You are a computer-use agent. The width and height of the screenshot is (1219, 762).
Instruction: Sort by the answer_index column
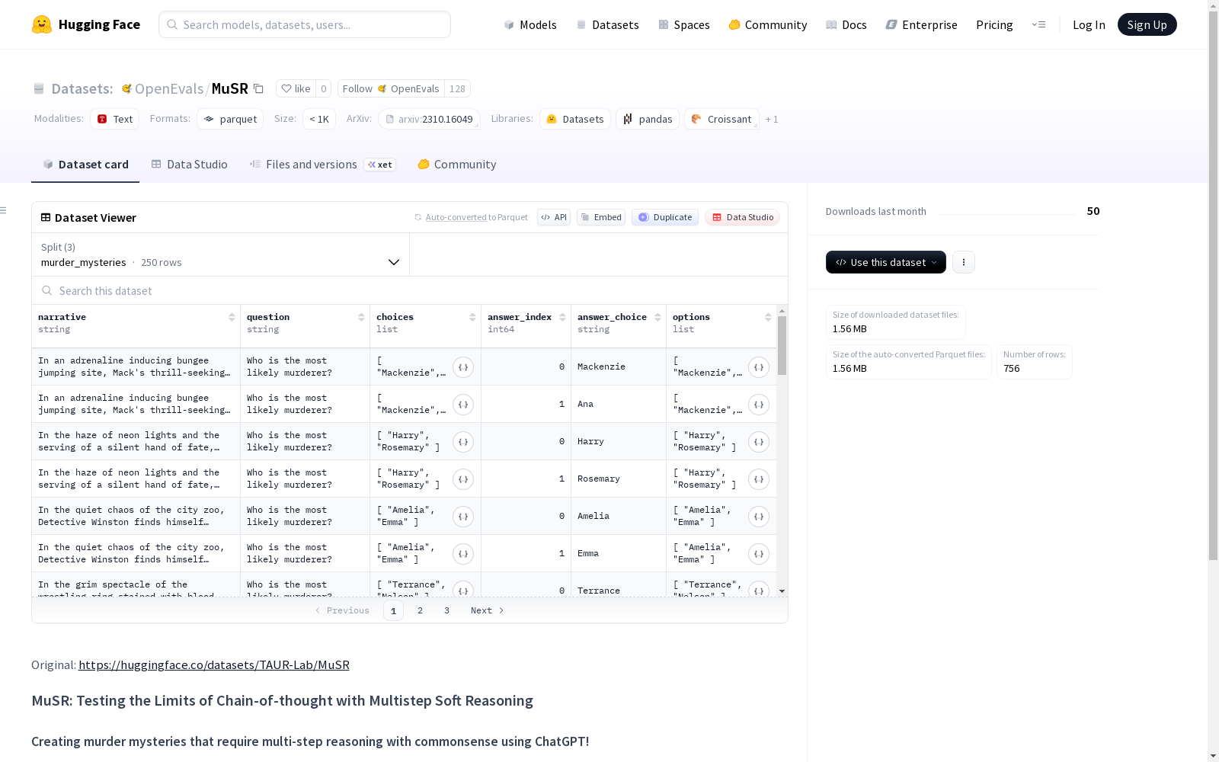coord(562,317)
